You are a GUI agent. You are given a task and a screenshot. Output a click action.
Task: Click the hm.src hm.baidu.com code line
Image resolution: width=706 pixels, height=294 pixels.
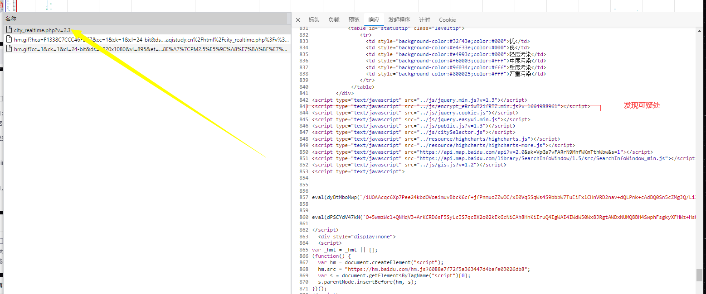(x=424, y=269)
